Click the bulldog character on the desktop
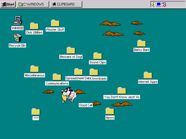186x139 pixels. coord(69,95)
